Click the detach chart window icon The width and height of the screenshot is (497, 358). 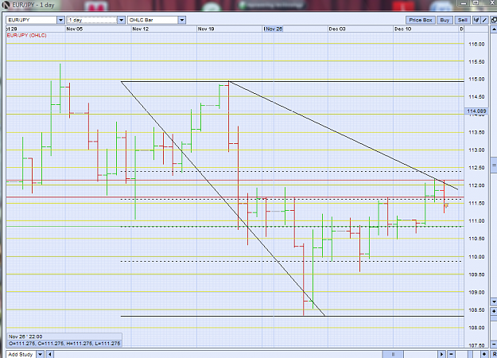coord(494,20)
